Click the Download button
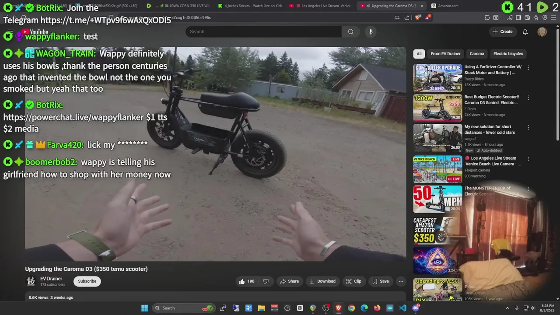This screenshot has width=560, height=315. [x=322, y=281]
